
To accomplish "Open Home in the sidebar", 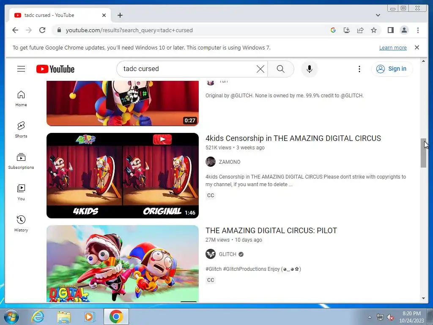I will click(x=21, y=98).
